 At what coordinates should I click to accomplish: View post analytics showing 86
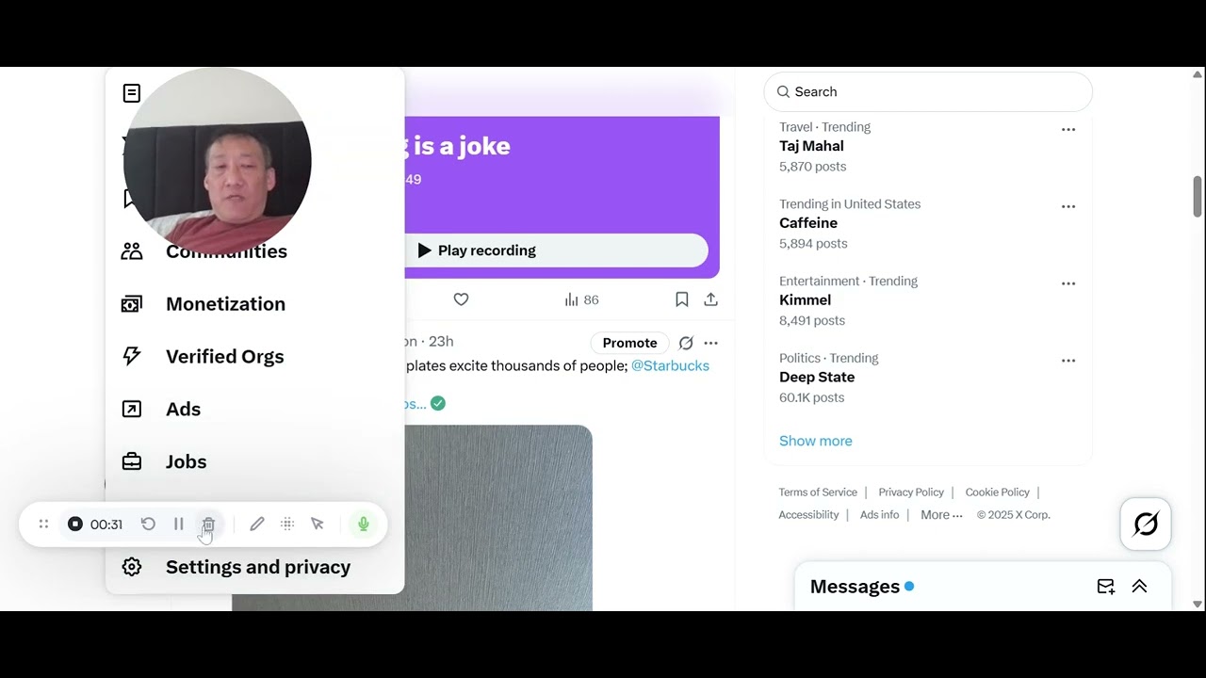(581, 299)
